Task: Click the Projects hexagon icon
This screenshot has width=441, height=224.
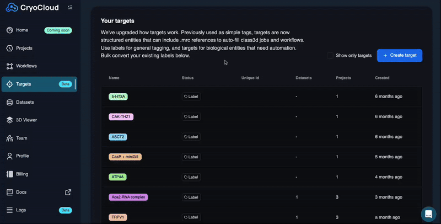Action: 9,48
